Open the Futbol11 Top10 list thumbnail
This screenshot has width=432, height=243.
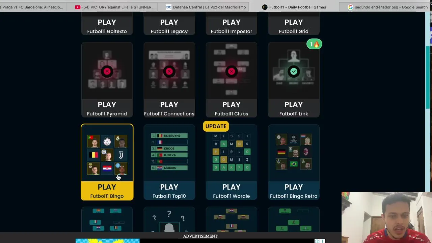169,153
